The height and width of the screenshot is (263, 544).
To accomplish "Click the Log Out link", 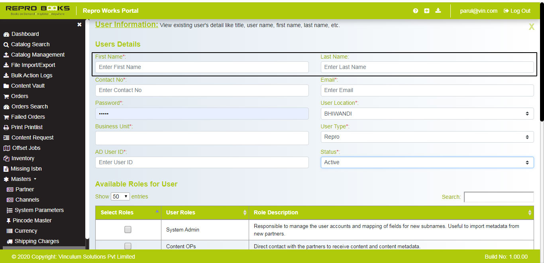I will coord(517,11).
